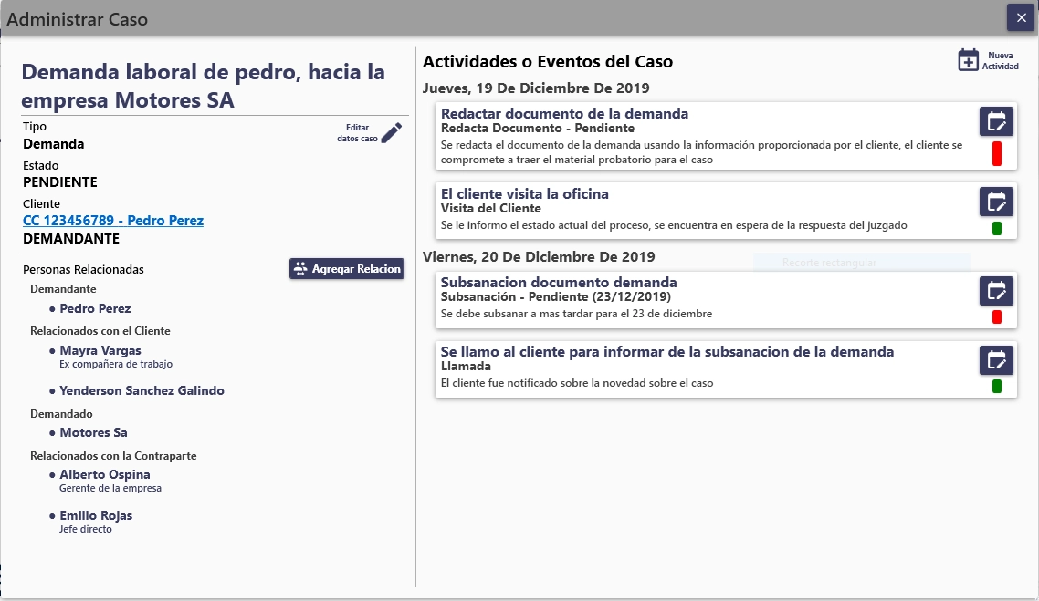Click 'Editar datos caso' label
Screen dimensions: 1039x601
click(x=357, y=131)
